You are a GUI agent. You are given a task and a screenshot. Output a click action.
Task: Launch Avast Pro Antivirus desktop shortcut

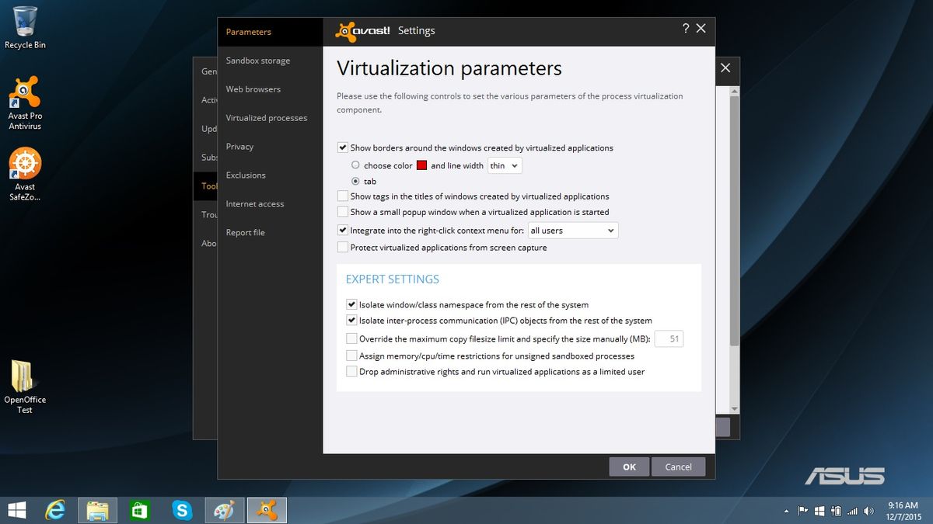[x=25, y=102]
